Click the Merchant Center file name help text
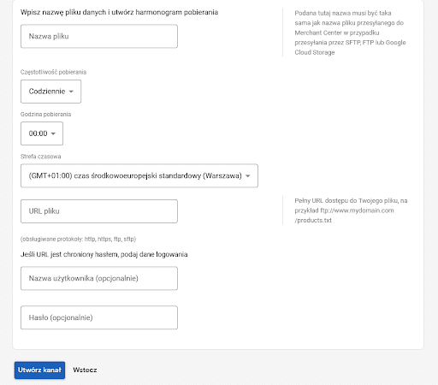The width and height of the screenshot is (438, 385). click(350, 33)
